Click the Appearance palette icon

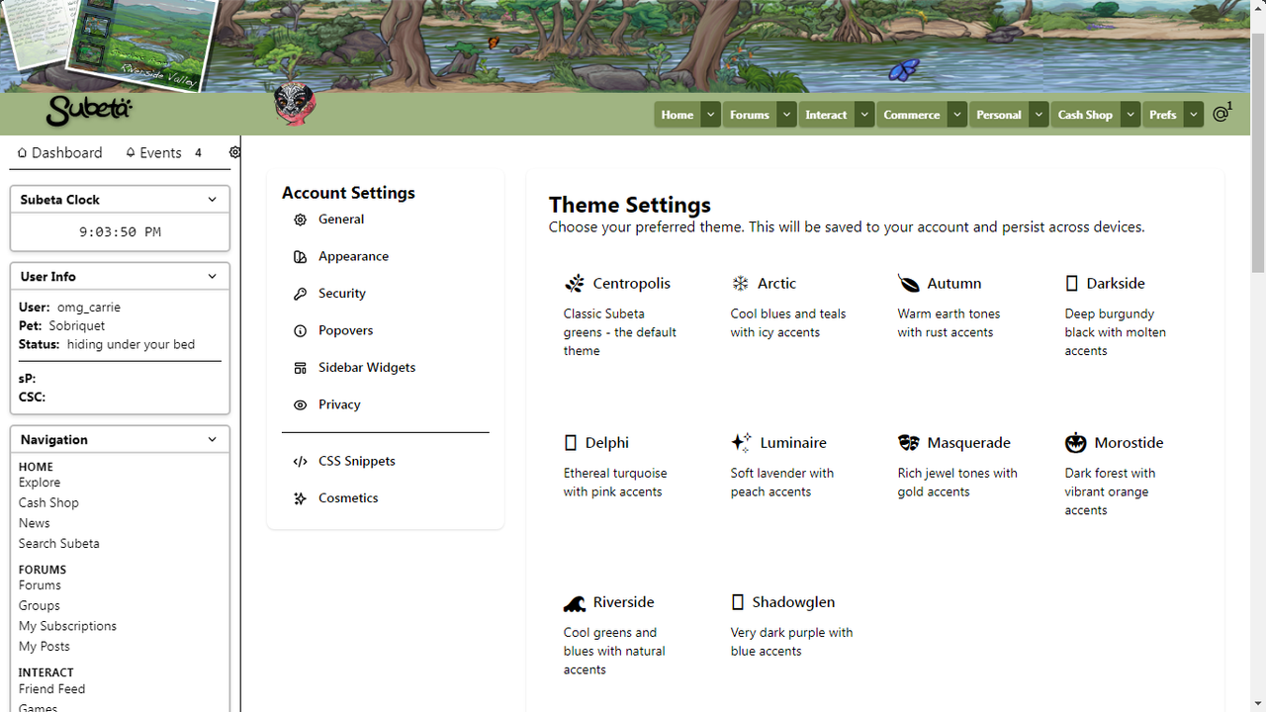(300, 257)
